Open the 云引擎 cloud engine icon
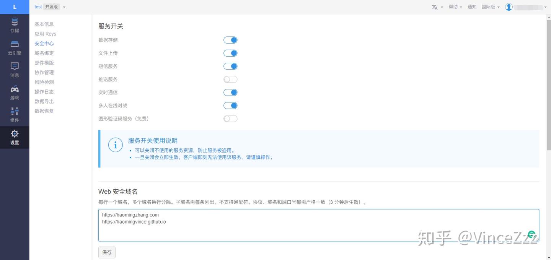 [15, 44]
